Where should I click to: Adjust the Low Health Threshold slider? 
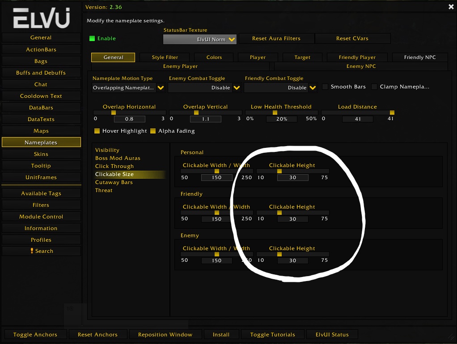pyautogui.click(x=282, y=113)
